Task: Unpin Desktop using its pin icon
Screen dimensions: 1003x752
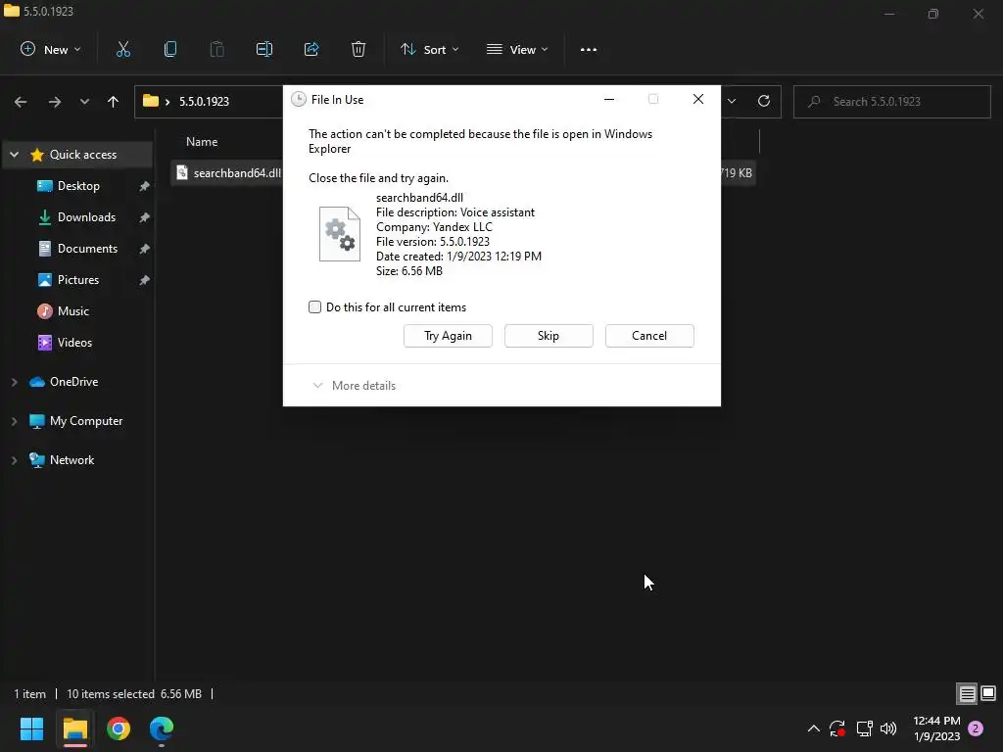Action: tap(145, 186)
